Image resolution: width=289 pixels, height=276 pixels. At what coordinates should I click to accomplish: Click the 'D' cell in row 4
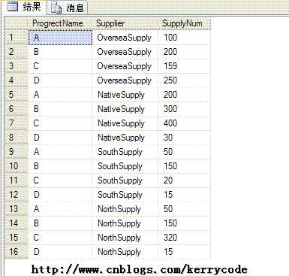60,80
